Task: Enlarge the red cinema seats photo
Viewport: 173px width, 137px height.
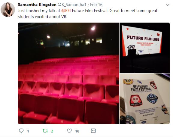Action: coord(68,73)
